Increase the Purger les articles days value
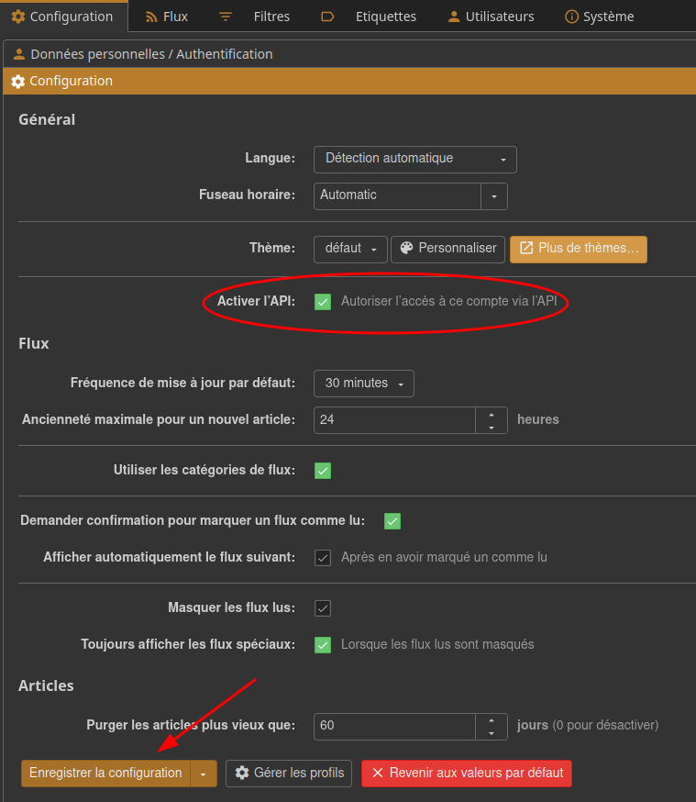Viewport: 696px width, 802px height. point(492,720)
